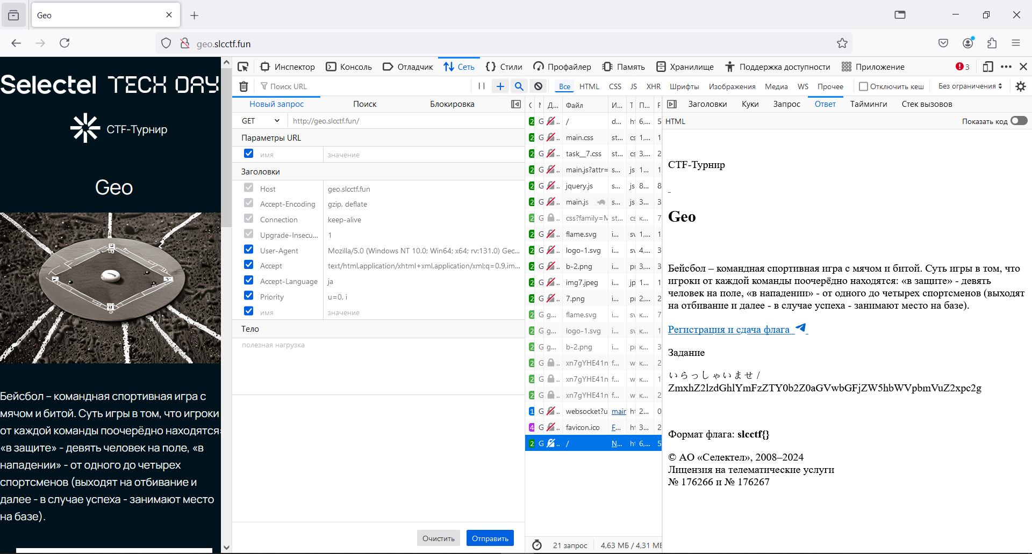Open 'Регистрация и сдача флага' link

click(x=737, y=329)
